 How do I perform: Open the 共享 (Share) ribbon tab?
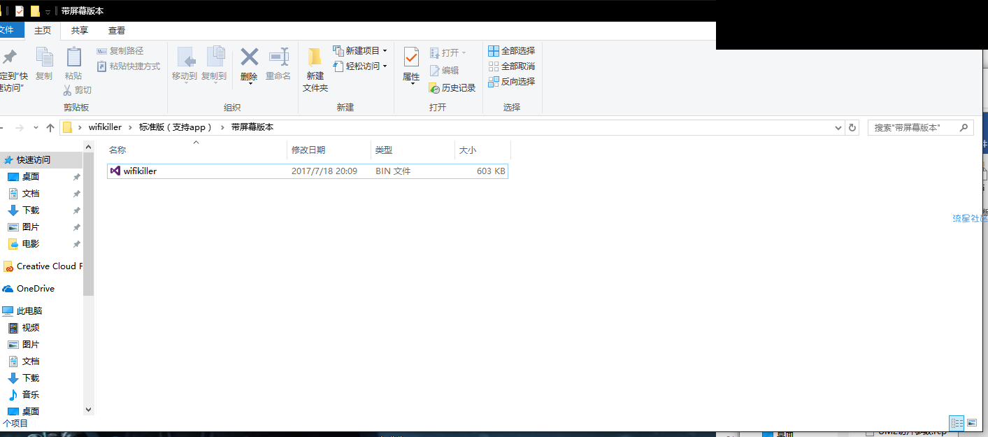point(80,30)
